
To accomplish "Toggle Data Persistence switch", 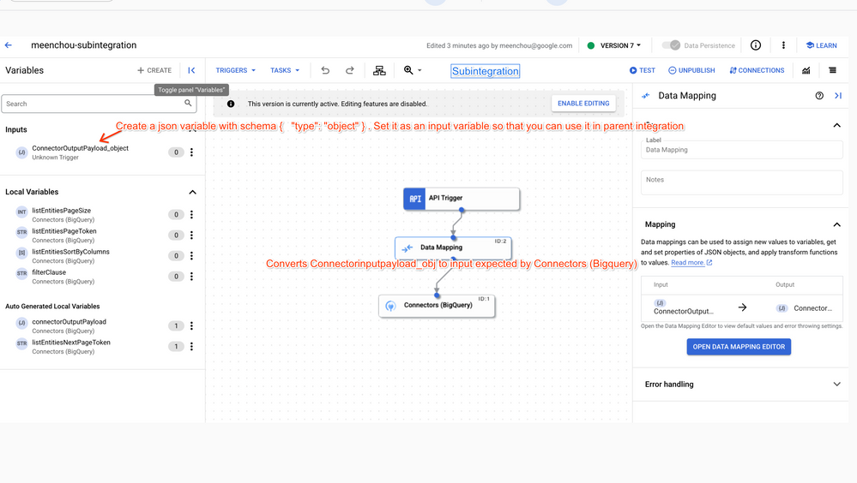I will click(671, 45).
